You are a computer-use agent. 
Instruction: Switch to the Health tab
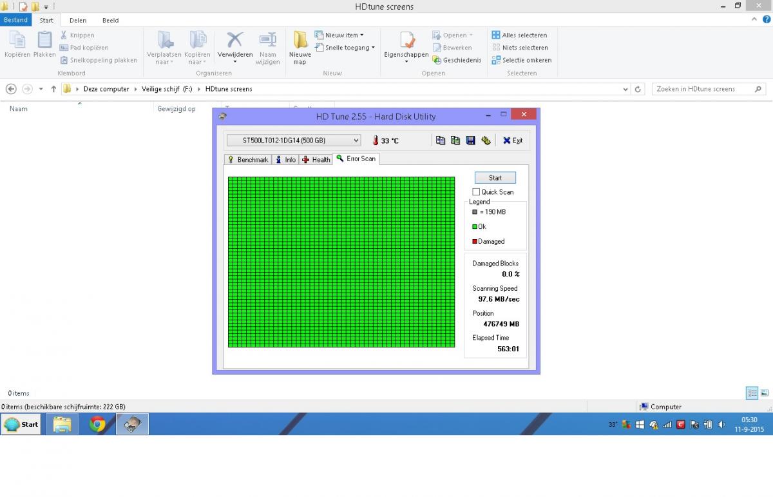point(316,159)
